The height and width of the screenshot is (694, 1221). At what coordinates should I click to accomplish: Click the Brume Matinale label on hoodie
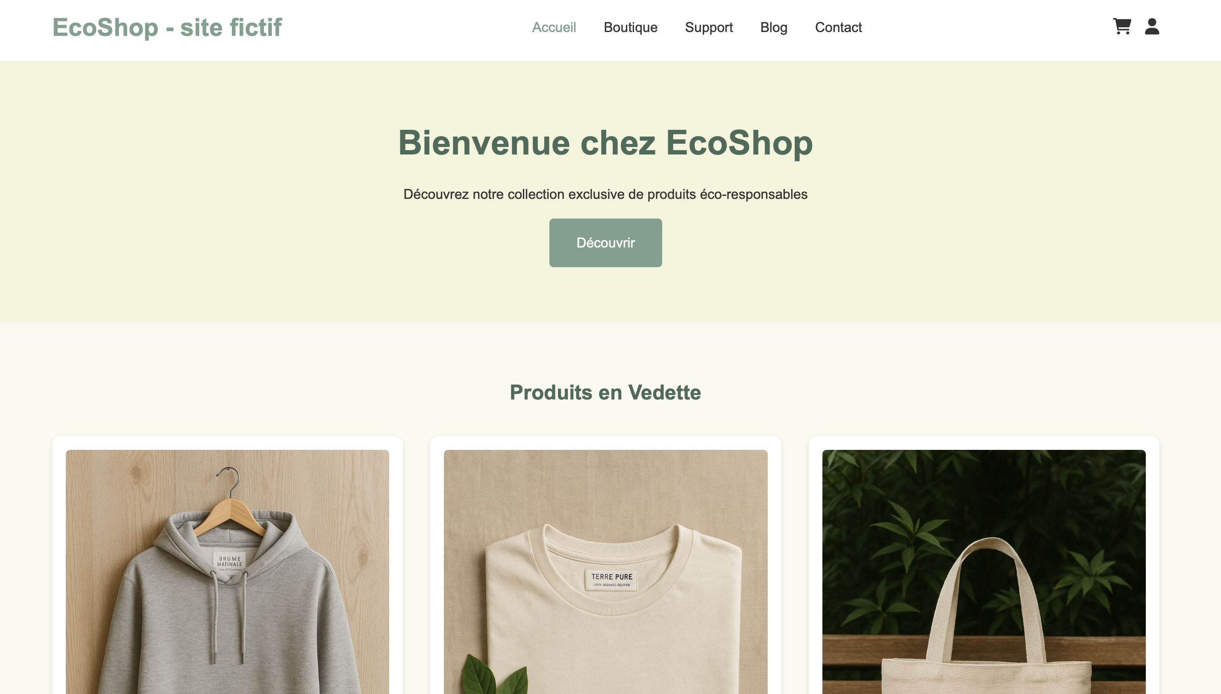coord(229,562)
